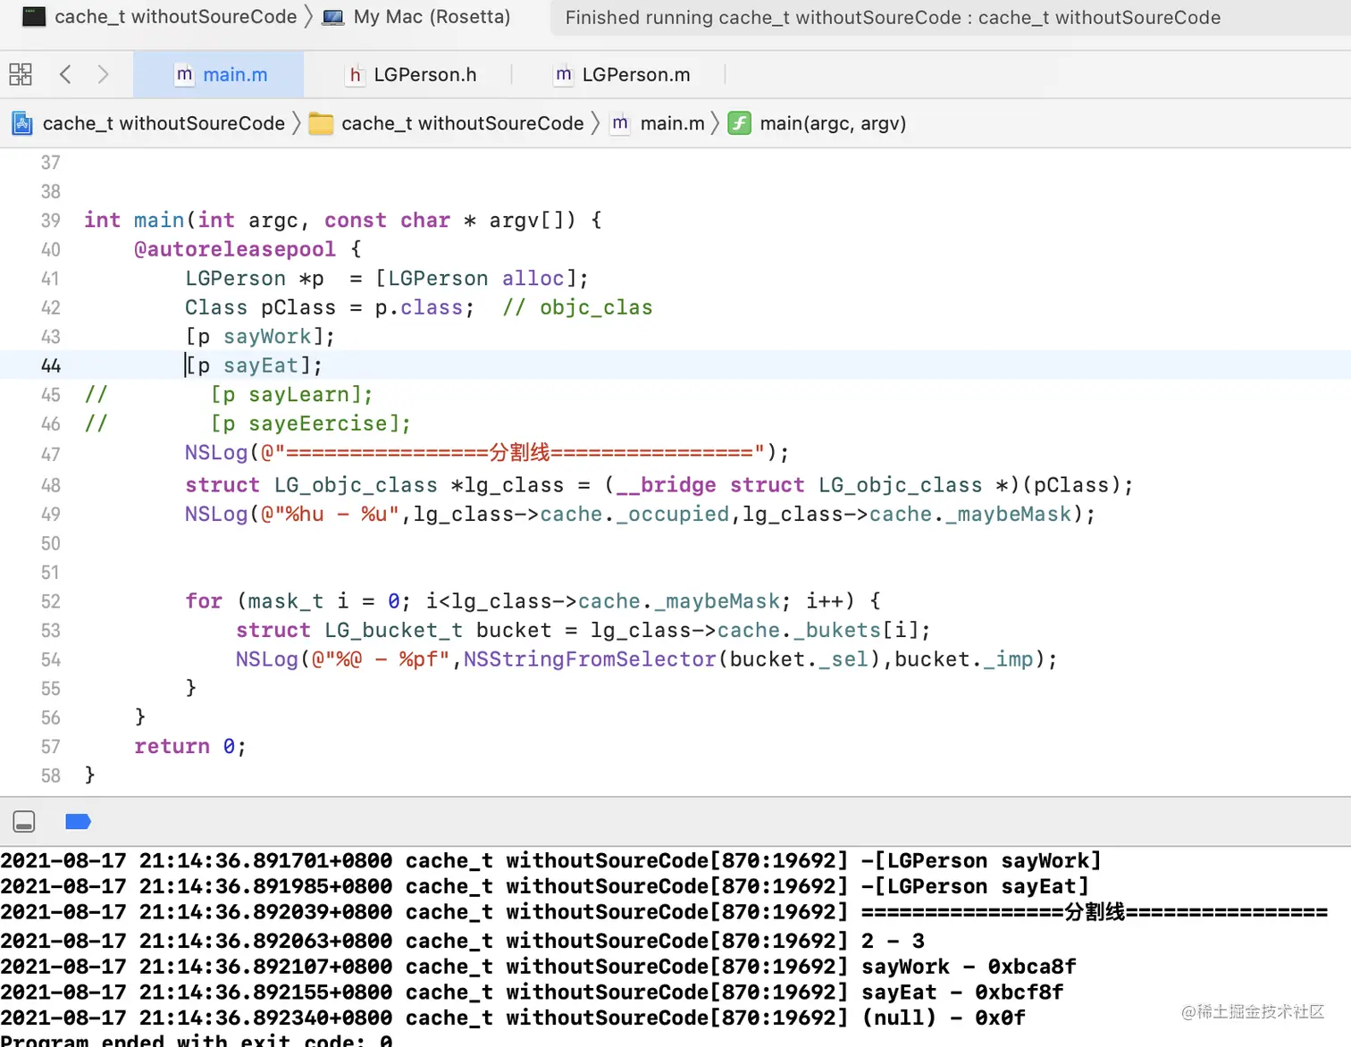Click the My Mac device icon
The height and width of the screenshot is (1047, 1351).
(x=333, y=17)
